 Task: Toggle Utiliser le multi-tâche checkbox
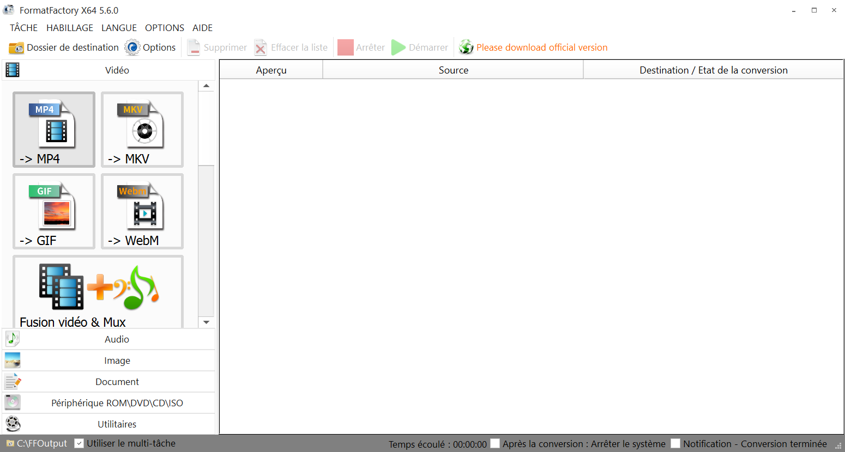(x=79, y=443)
